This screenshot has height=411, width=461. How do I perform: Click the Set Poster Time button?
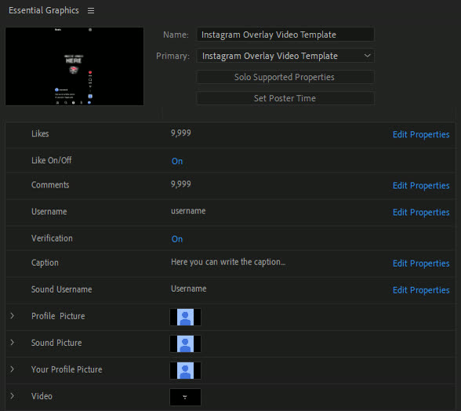(285, 98)
